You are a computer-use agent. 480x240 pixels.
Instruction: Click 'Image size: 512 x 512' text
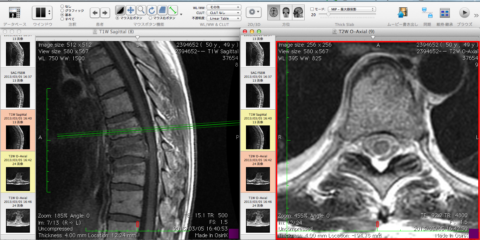tap(65, 45)
